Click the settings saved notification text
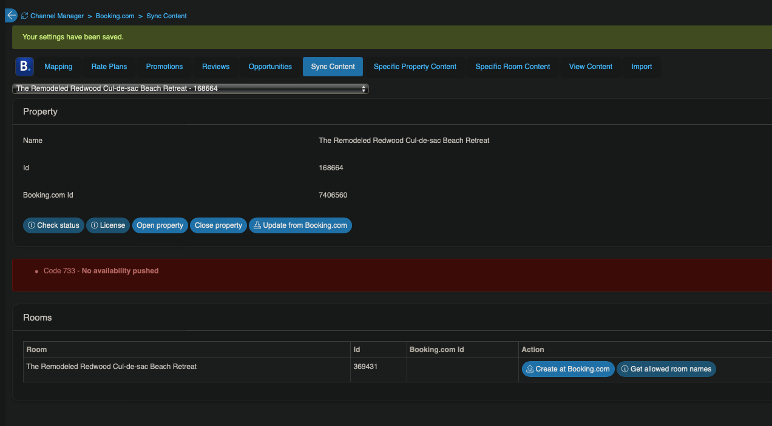The height and width of the screenshot is (426, 772). tap(73, 37)
